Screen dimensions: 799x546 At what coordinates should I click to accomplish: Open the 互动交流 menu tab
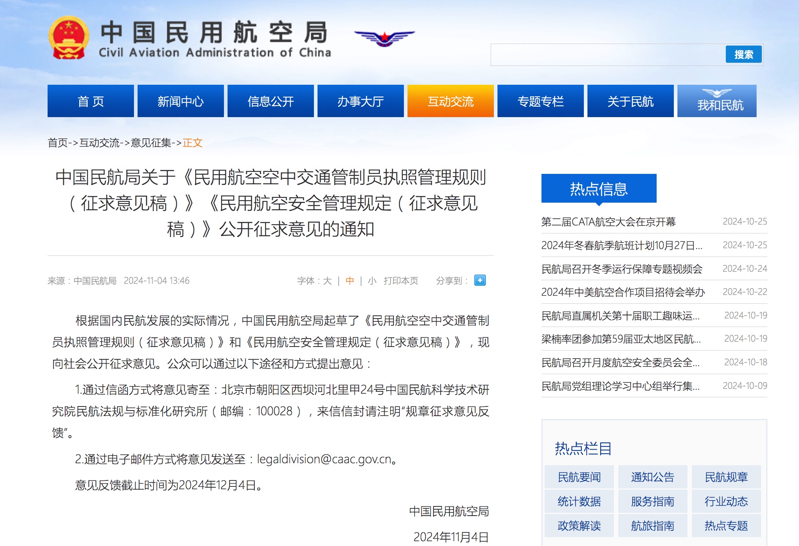(x=450, y=101)
